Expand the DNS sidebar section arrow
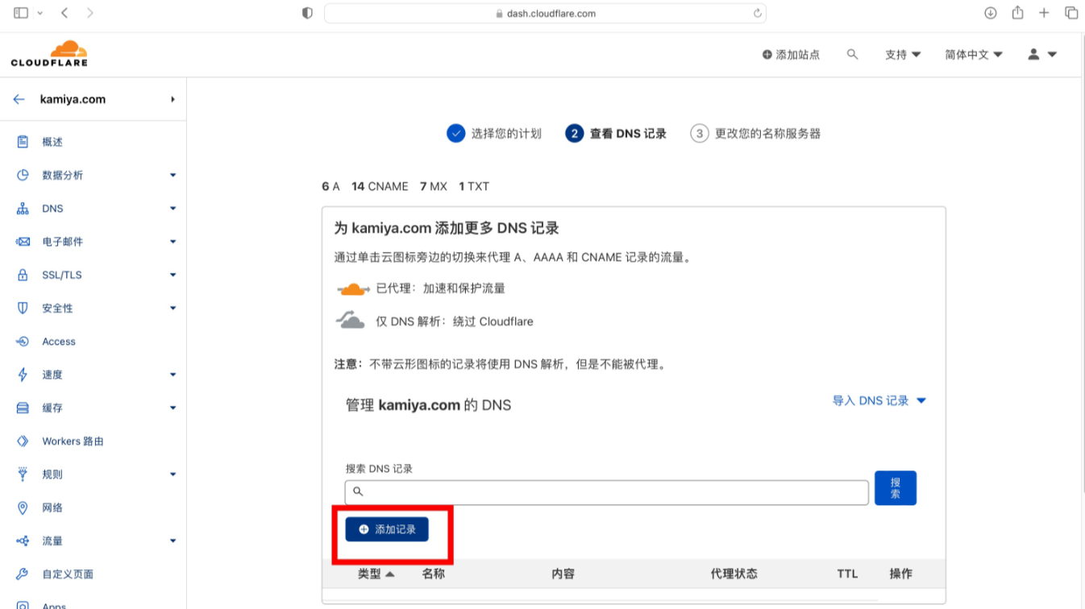 (173, 209)
